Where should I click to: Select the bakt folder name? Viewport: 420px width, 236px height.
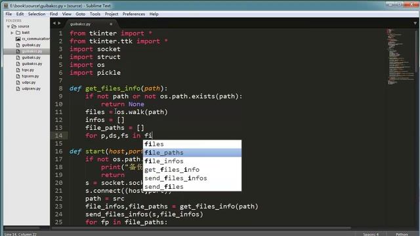point(26,33)
